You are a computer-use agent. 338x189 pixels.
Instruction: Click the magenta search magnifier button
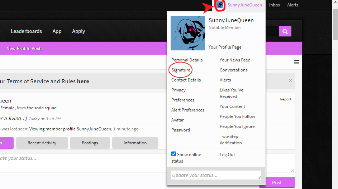point(285,31)
